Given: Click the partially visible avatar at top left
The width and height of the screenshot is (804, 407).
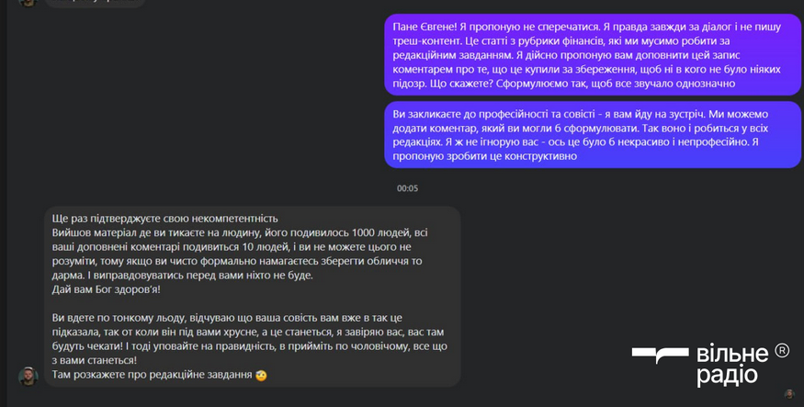Looking at the screenshot, I should pyautogui.click(x=28, y=3).
